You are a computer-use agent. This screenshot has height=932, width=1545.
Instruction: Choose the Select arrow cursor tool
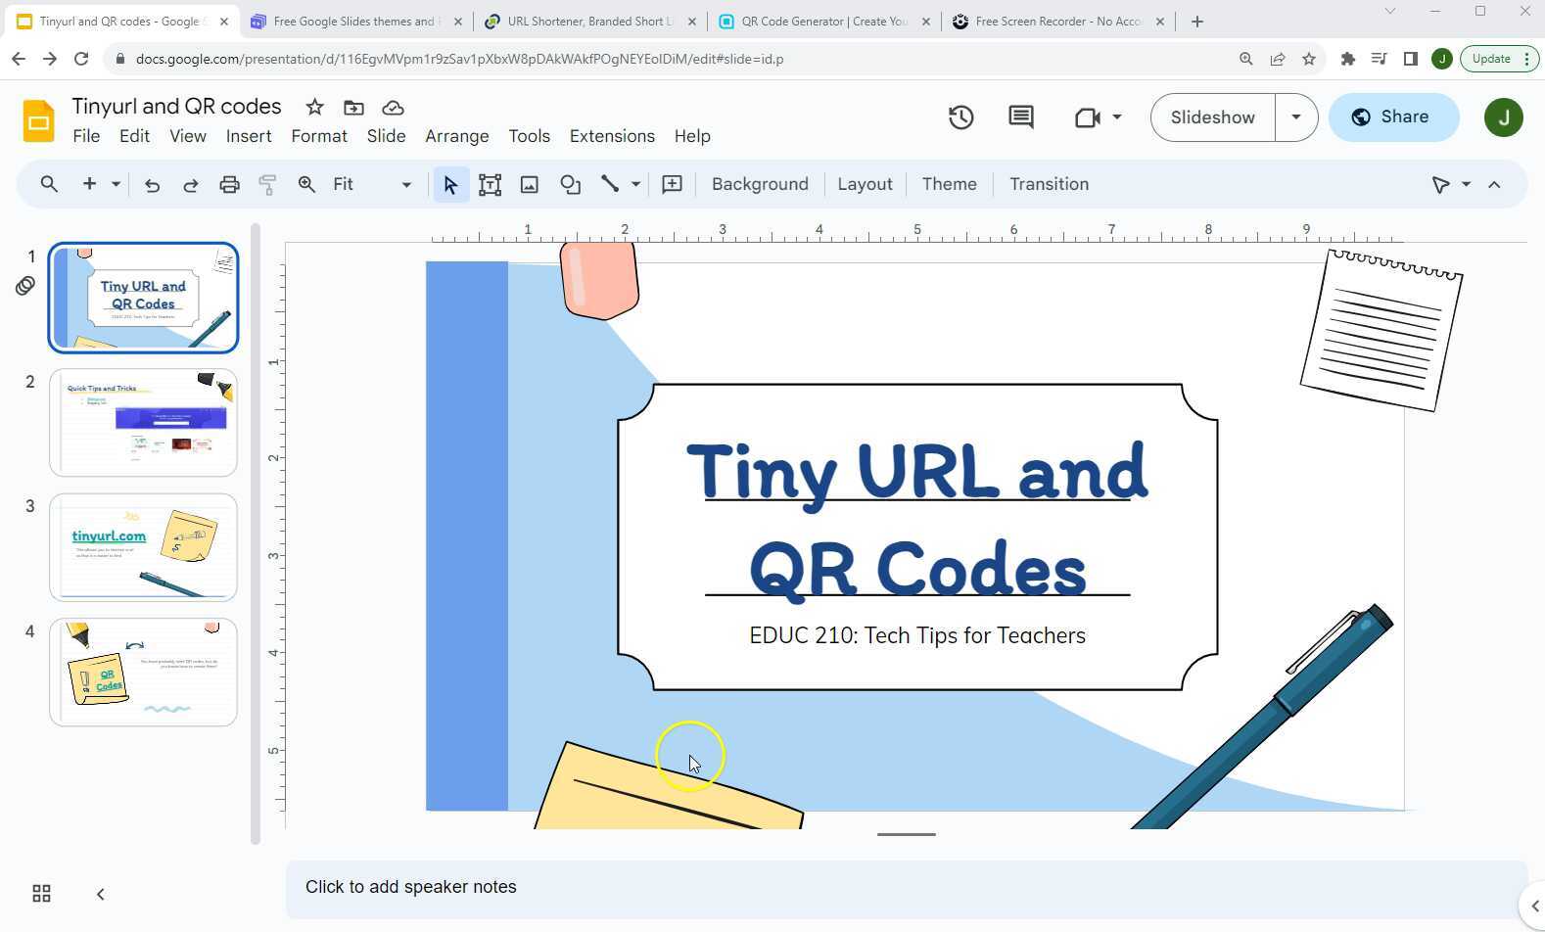tap(450, 184)
